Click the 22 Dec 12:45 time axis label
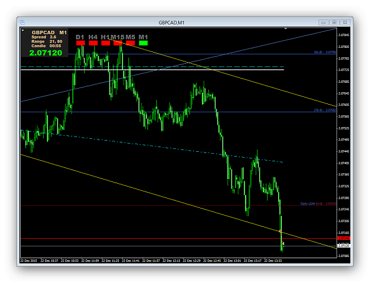370x283 pixels. tap(212, 261)
